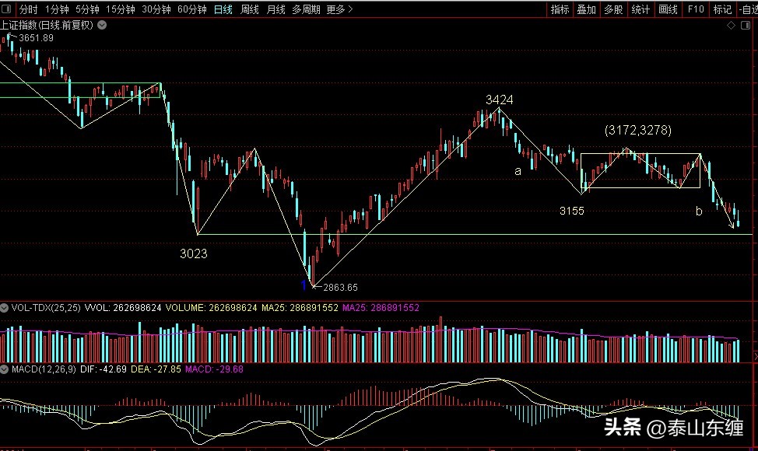This screenshot has height=451, width=758.
Task: Click the 上证指数(日线 前复权) title
Action: (x=47, y=25)
